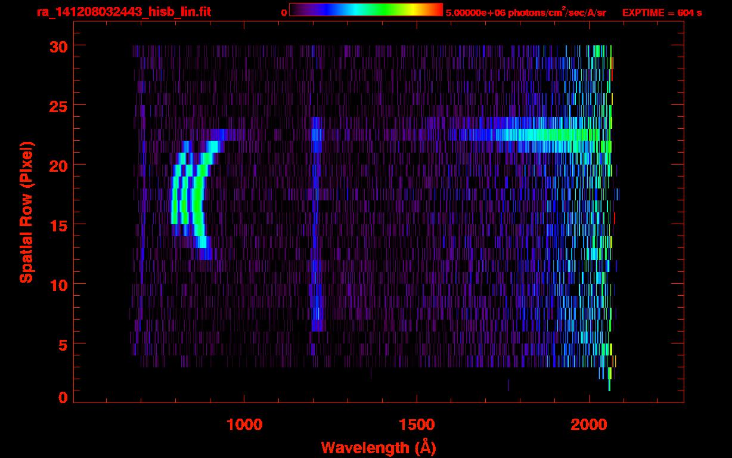This screenshot has width=732, height=458.
Task: Click the 2000 wavelength tick label
Action: 589,424
